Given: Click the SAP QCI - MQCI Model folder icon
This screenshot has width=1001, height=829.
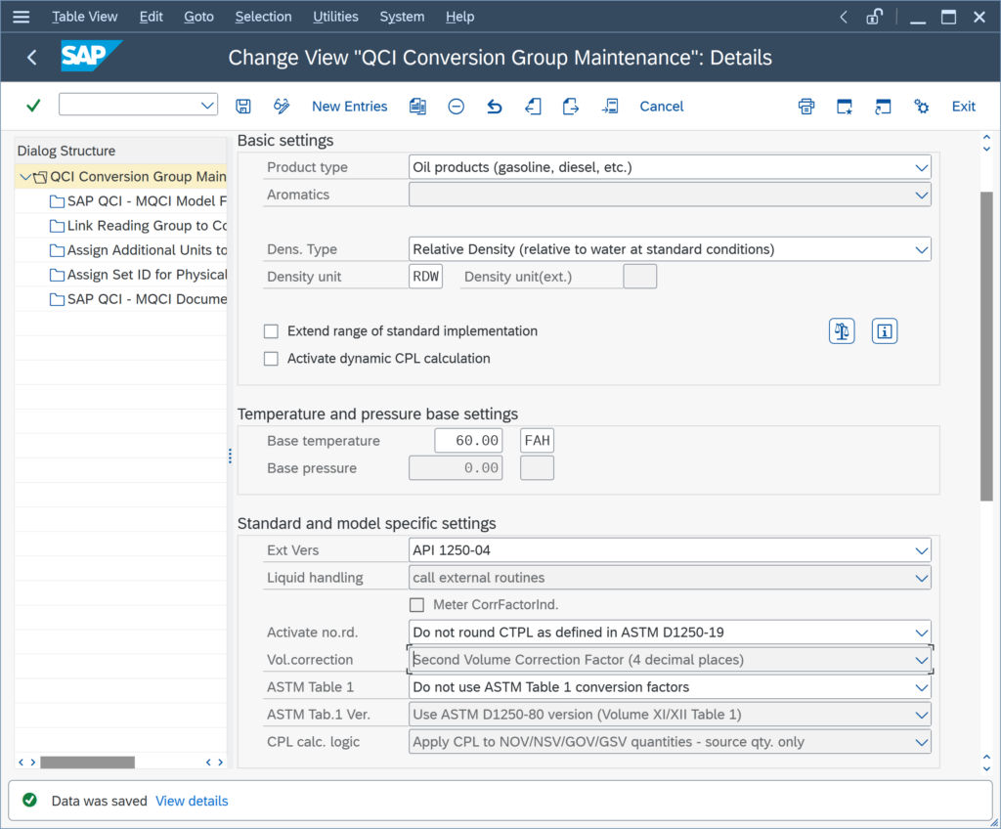Looking at the screenshot, I should (x=57, y=201).
